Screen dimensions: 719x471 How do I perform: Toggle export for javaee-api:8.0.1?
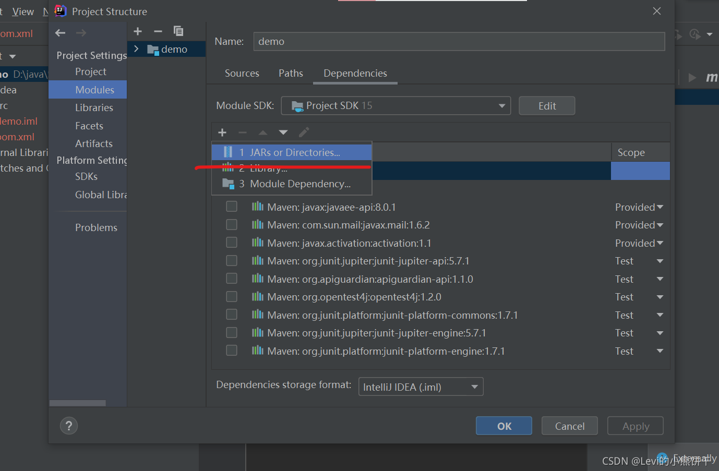coord(232,207)
